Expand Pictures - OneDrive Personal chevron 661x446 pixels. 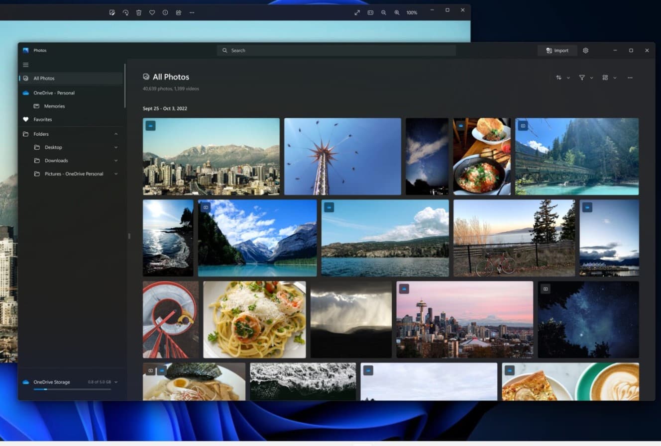(x=116, y=174)
